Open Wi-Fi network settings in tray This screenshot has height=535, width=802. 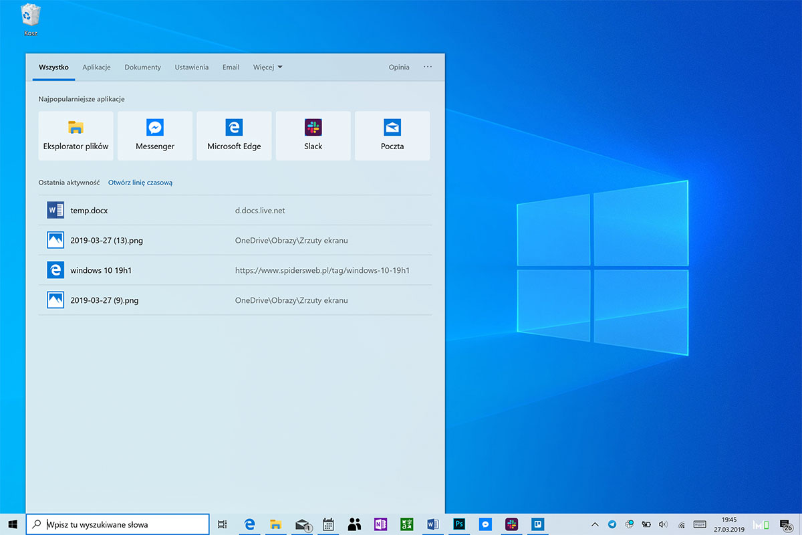coord(681,524)
